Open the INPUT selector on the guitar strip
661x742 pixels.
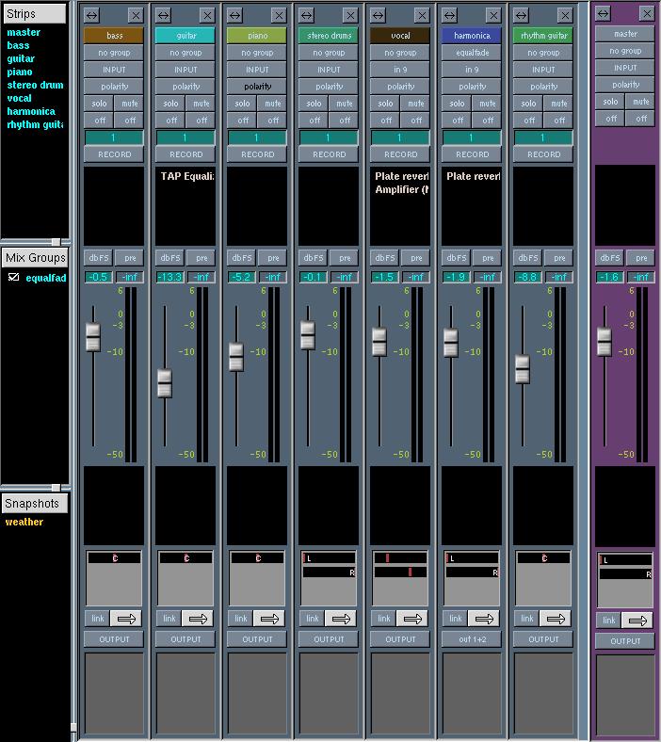coord(185,70)
